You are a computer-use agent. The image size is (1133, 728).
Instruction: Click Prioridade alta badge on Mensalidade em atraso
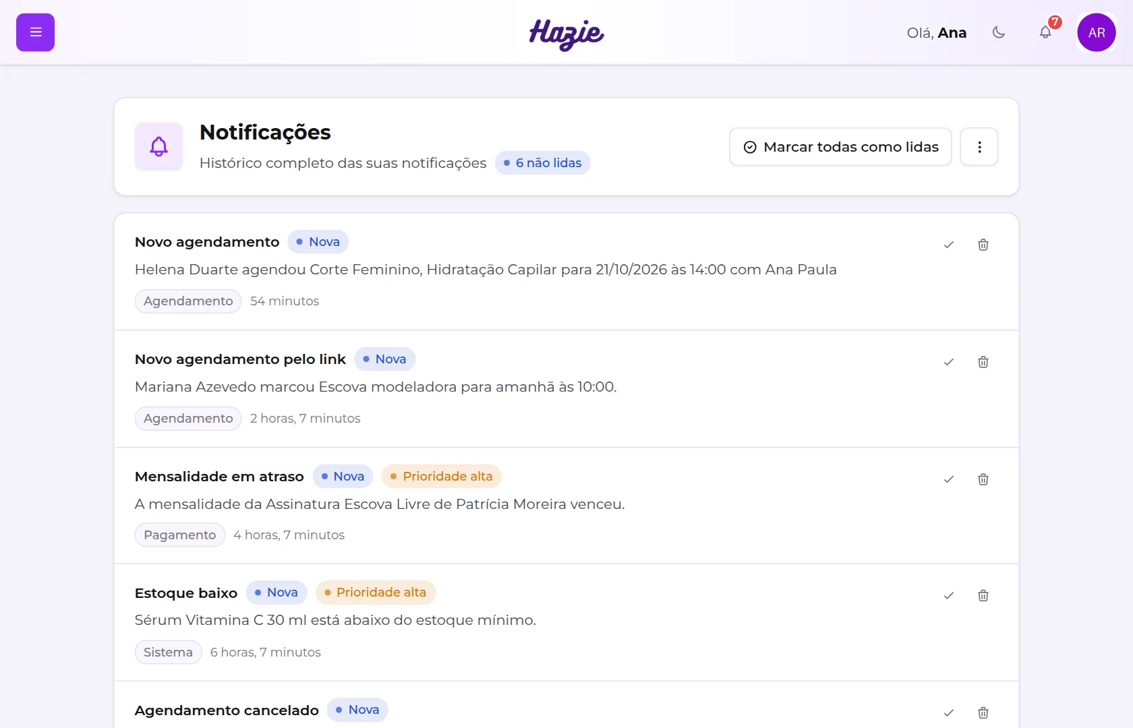(442, 477)
